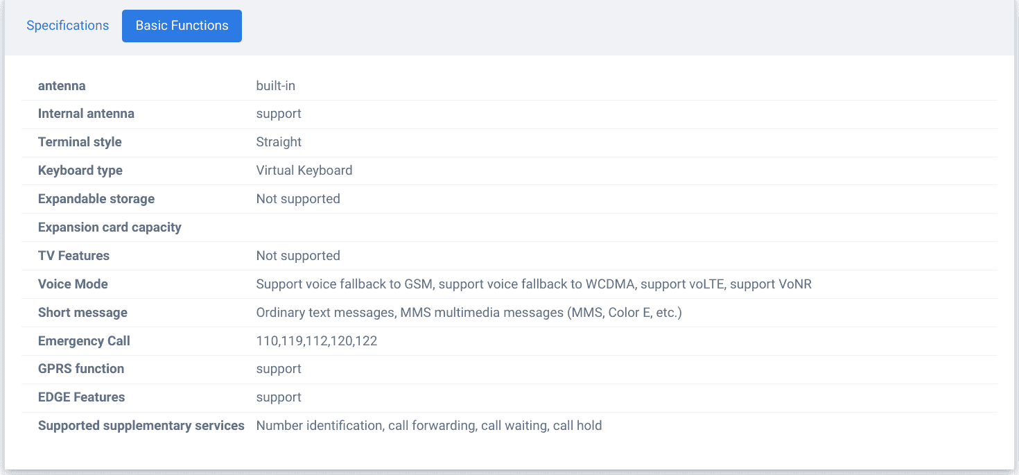Click the Supported supplementary services label
1019x475 pixels.
click(x=141, y=426)
